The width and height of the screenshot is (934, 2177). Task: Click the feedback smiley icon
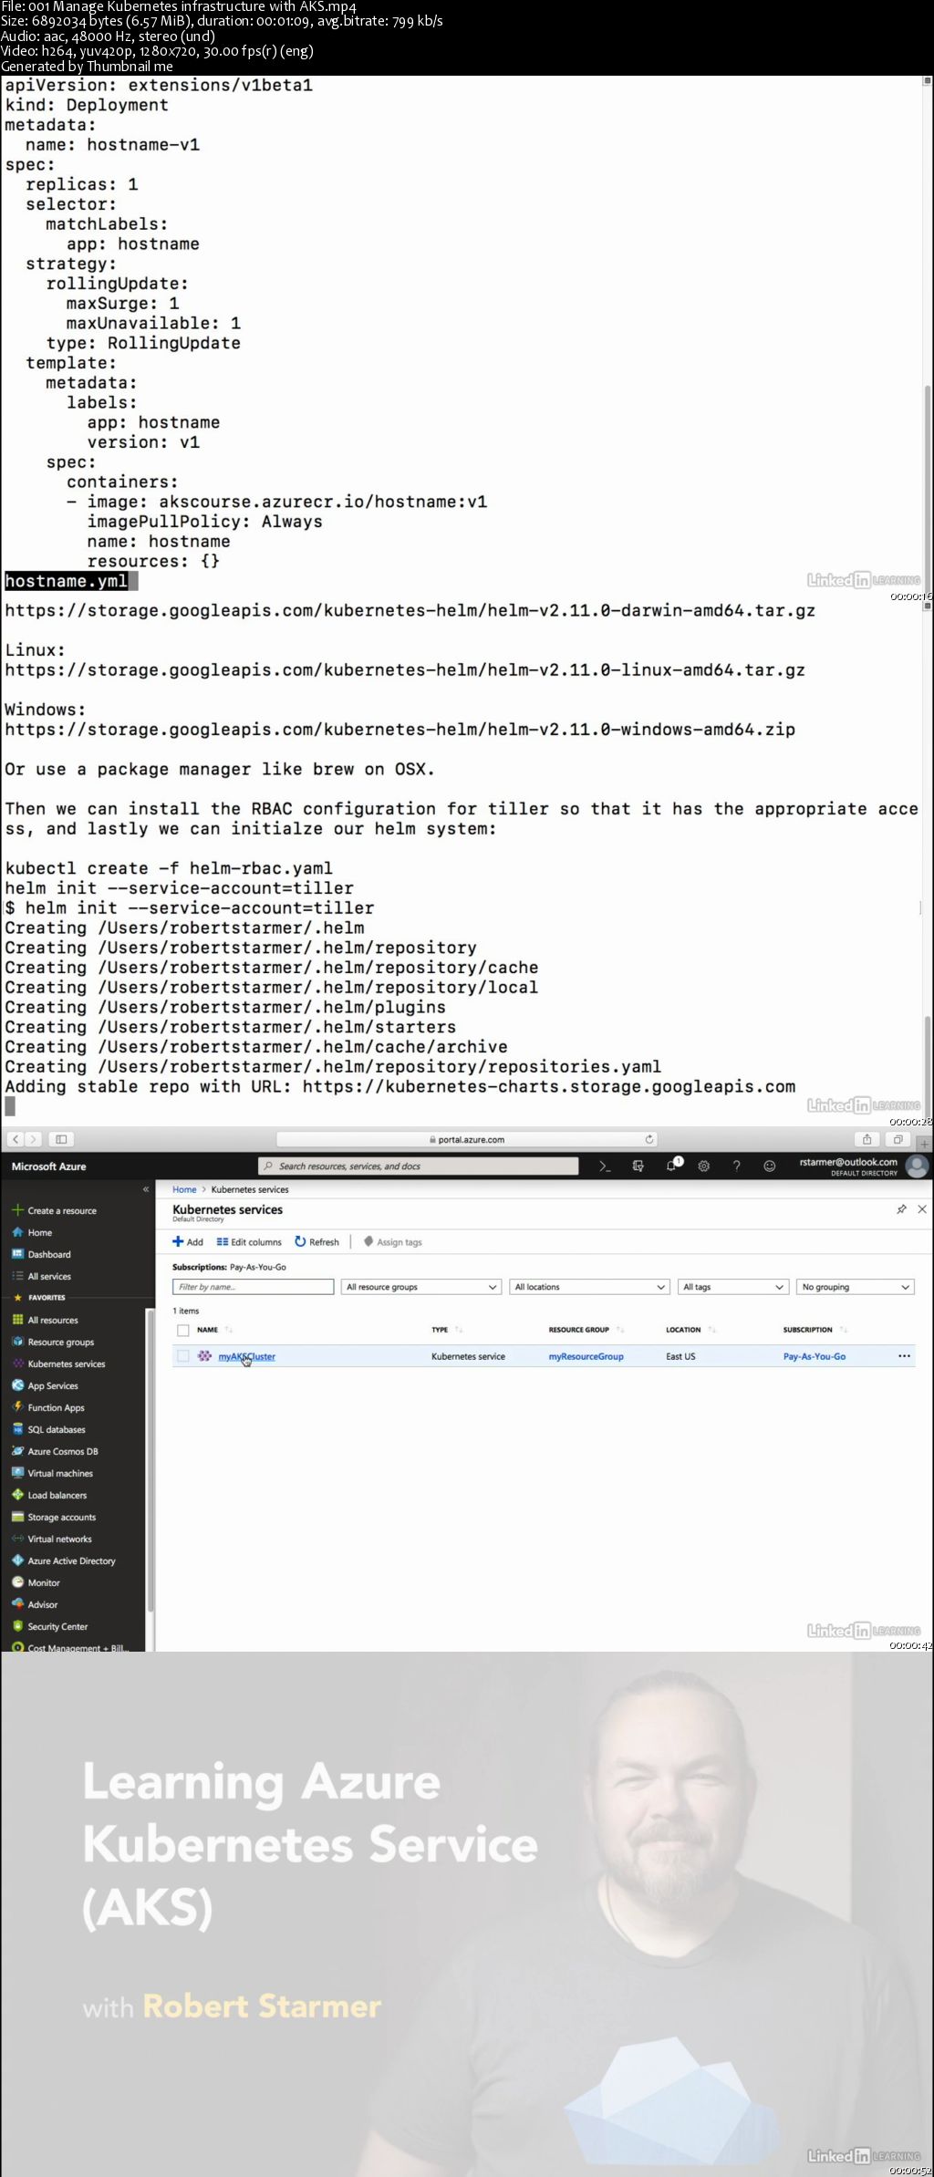click(x=770, y=1166)
